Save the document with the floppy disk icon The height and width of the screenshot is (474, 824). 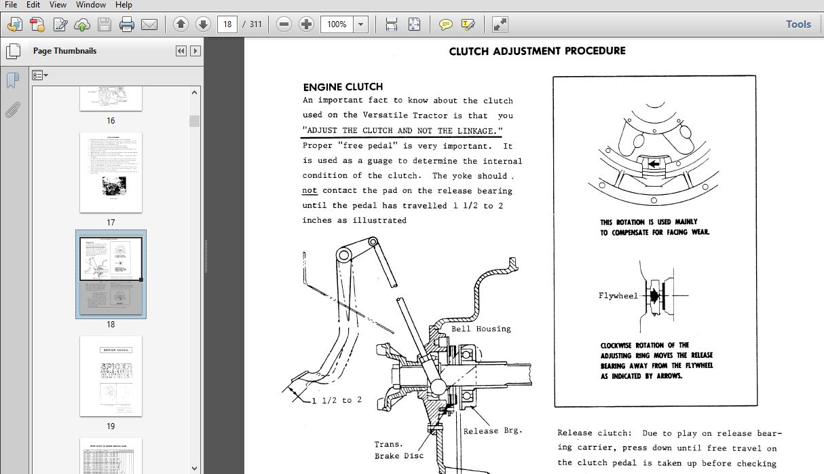[x=104, y=24]
